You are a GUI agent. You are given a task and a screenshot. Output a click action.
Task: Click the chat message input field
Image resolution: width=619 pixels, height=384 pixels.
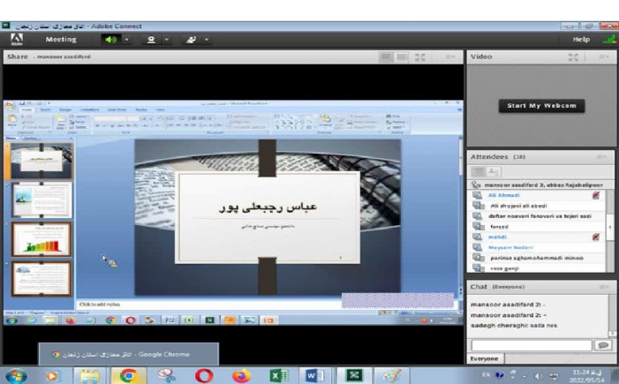click(x=531, y=345)
